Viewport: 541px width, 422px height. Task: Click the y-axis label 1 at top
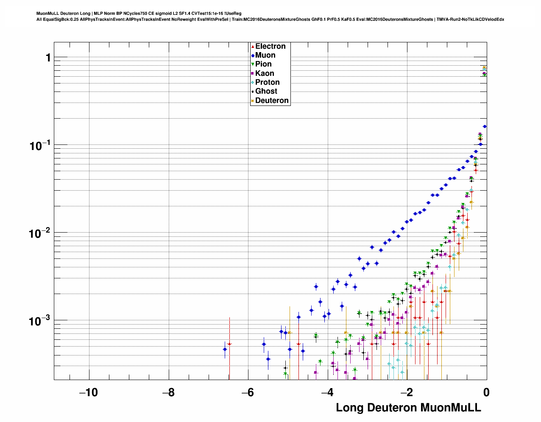pyautogui.click(x=48, y=58)
